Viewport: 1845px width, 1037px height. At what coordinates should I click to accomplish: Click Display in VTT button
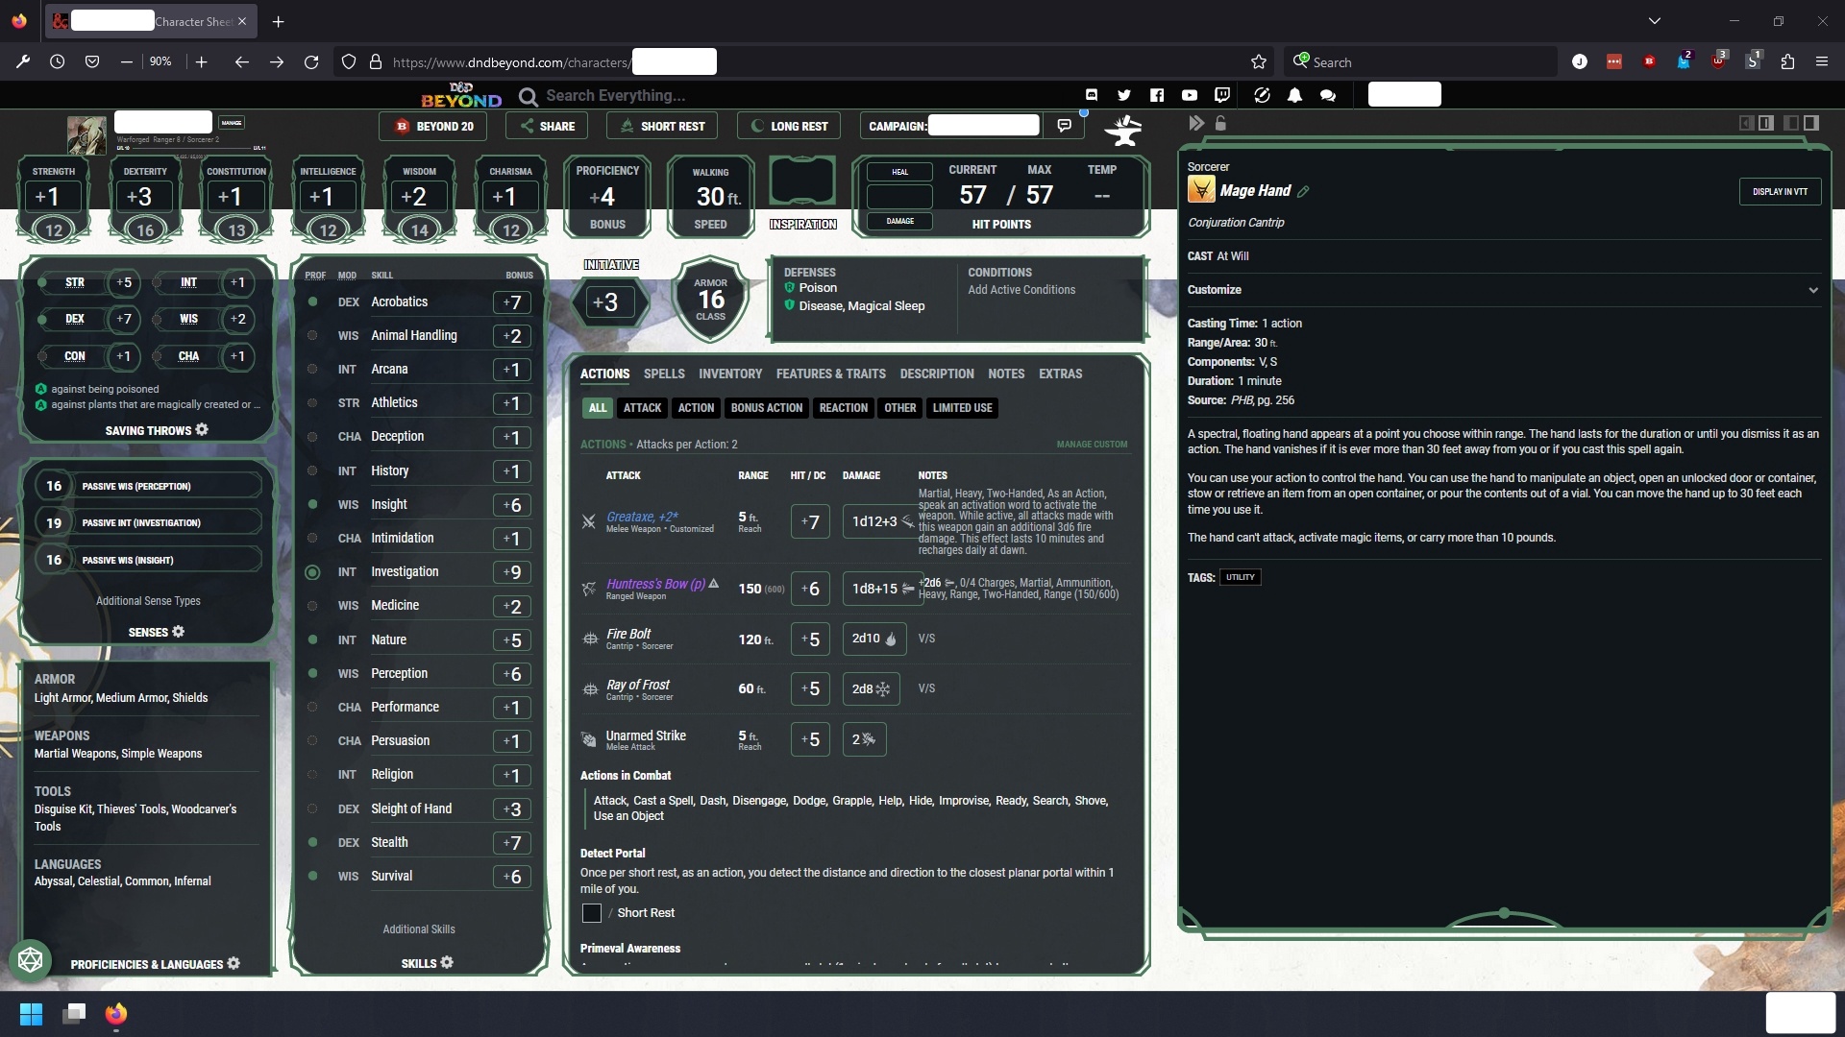tap(1780, 191)
